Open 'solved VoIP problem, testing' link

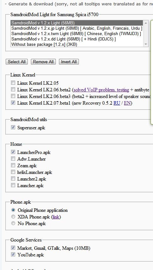pyautogui.click(x=101, y=90)
